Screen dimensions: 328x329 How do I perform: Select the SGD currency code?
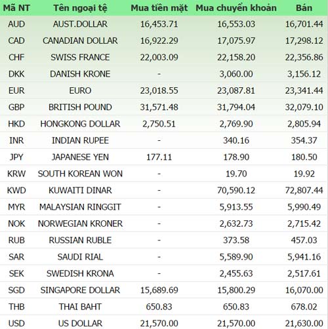tap(16, 290)
